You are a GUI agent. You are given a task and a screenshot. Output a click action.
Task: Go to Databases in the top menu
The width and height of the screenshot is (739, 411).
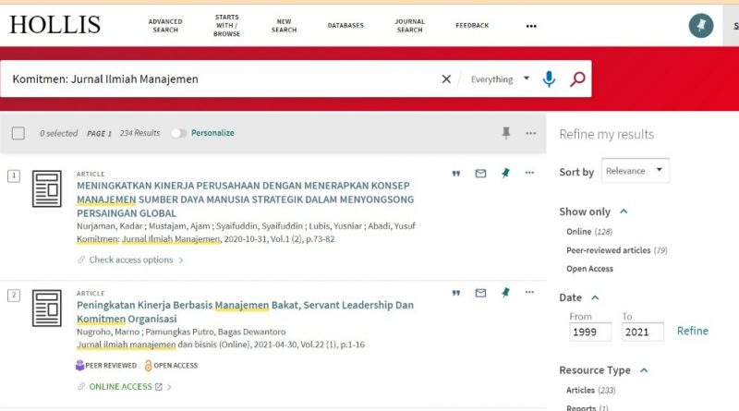345,26
